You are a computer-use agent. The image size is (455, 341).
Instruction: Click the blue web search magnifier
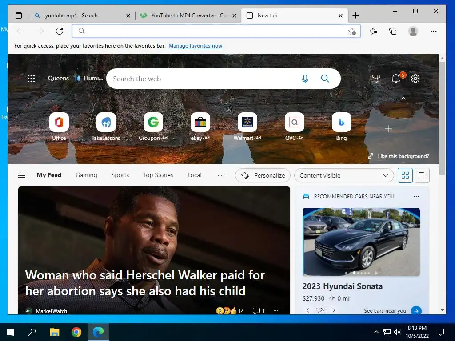tap(325, 79)
